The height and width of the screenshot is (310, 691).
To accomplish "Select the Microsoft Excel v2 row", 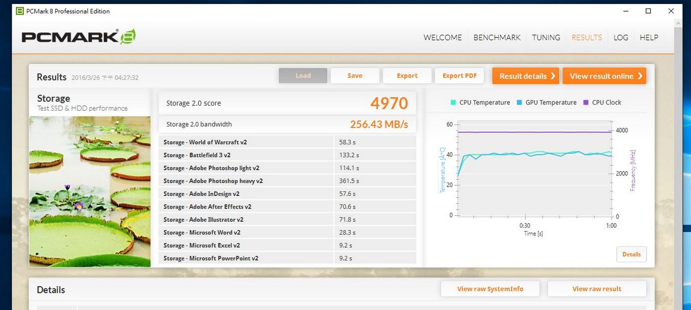I will pyautogui.click(x=287, y=245).
